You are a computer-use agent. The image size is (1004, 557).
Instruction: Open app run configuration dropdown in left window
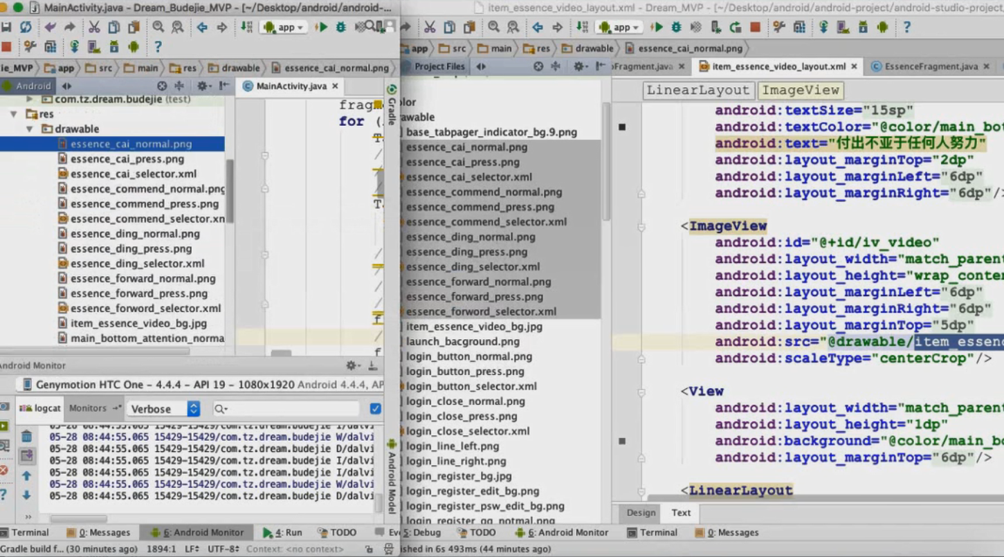[x=283, y=27]
